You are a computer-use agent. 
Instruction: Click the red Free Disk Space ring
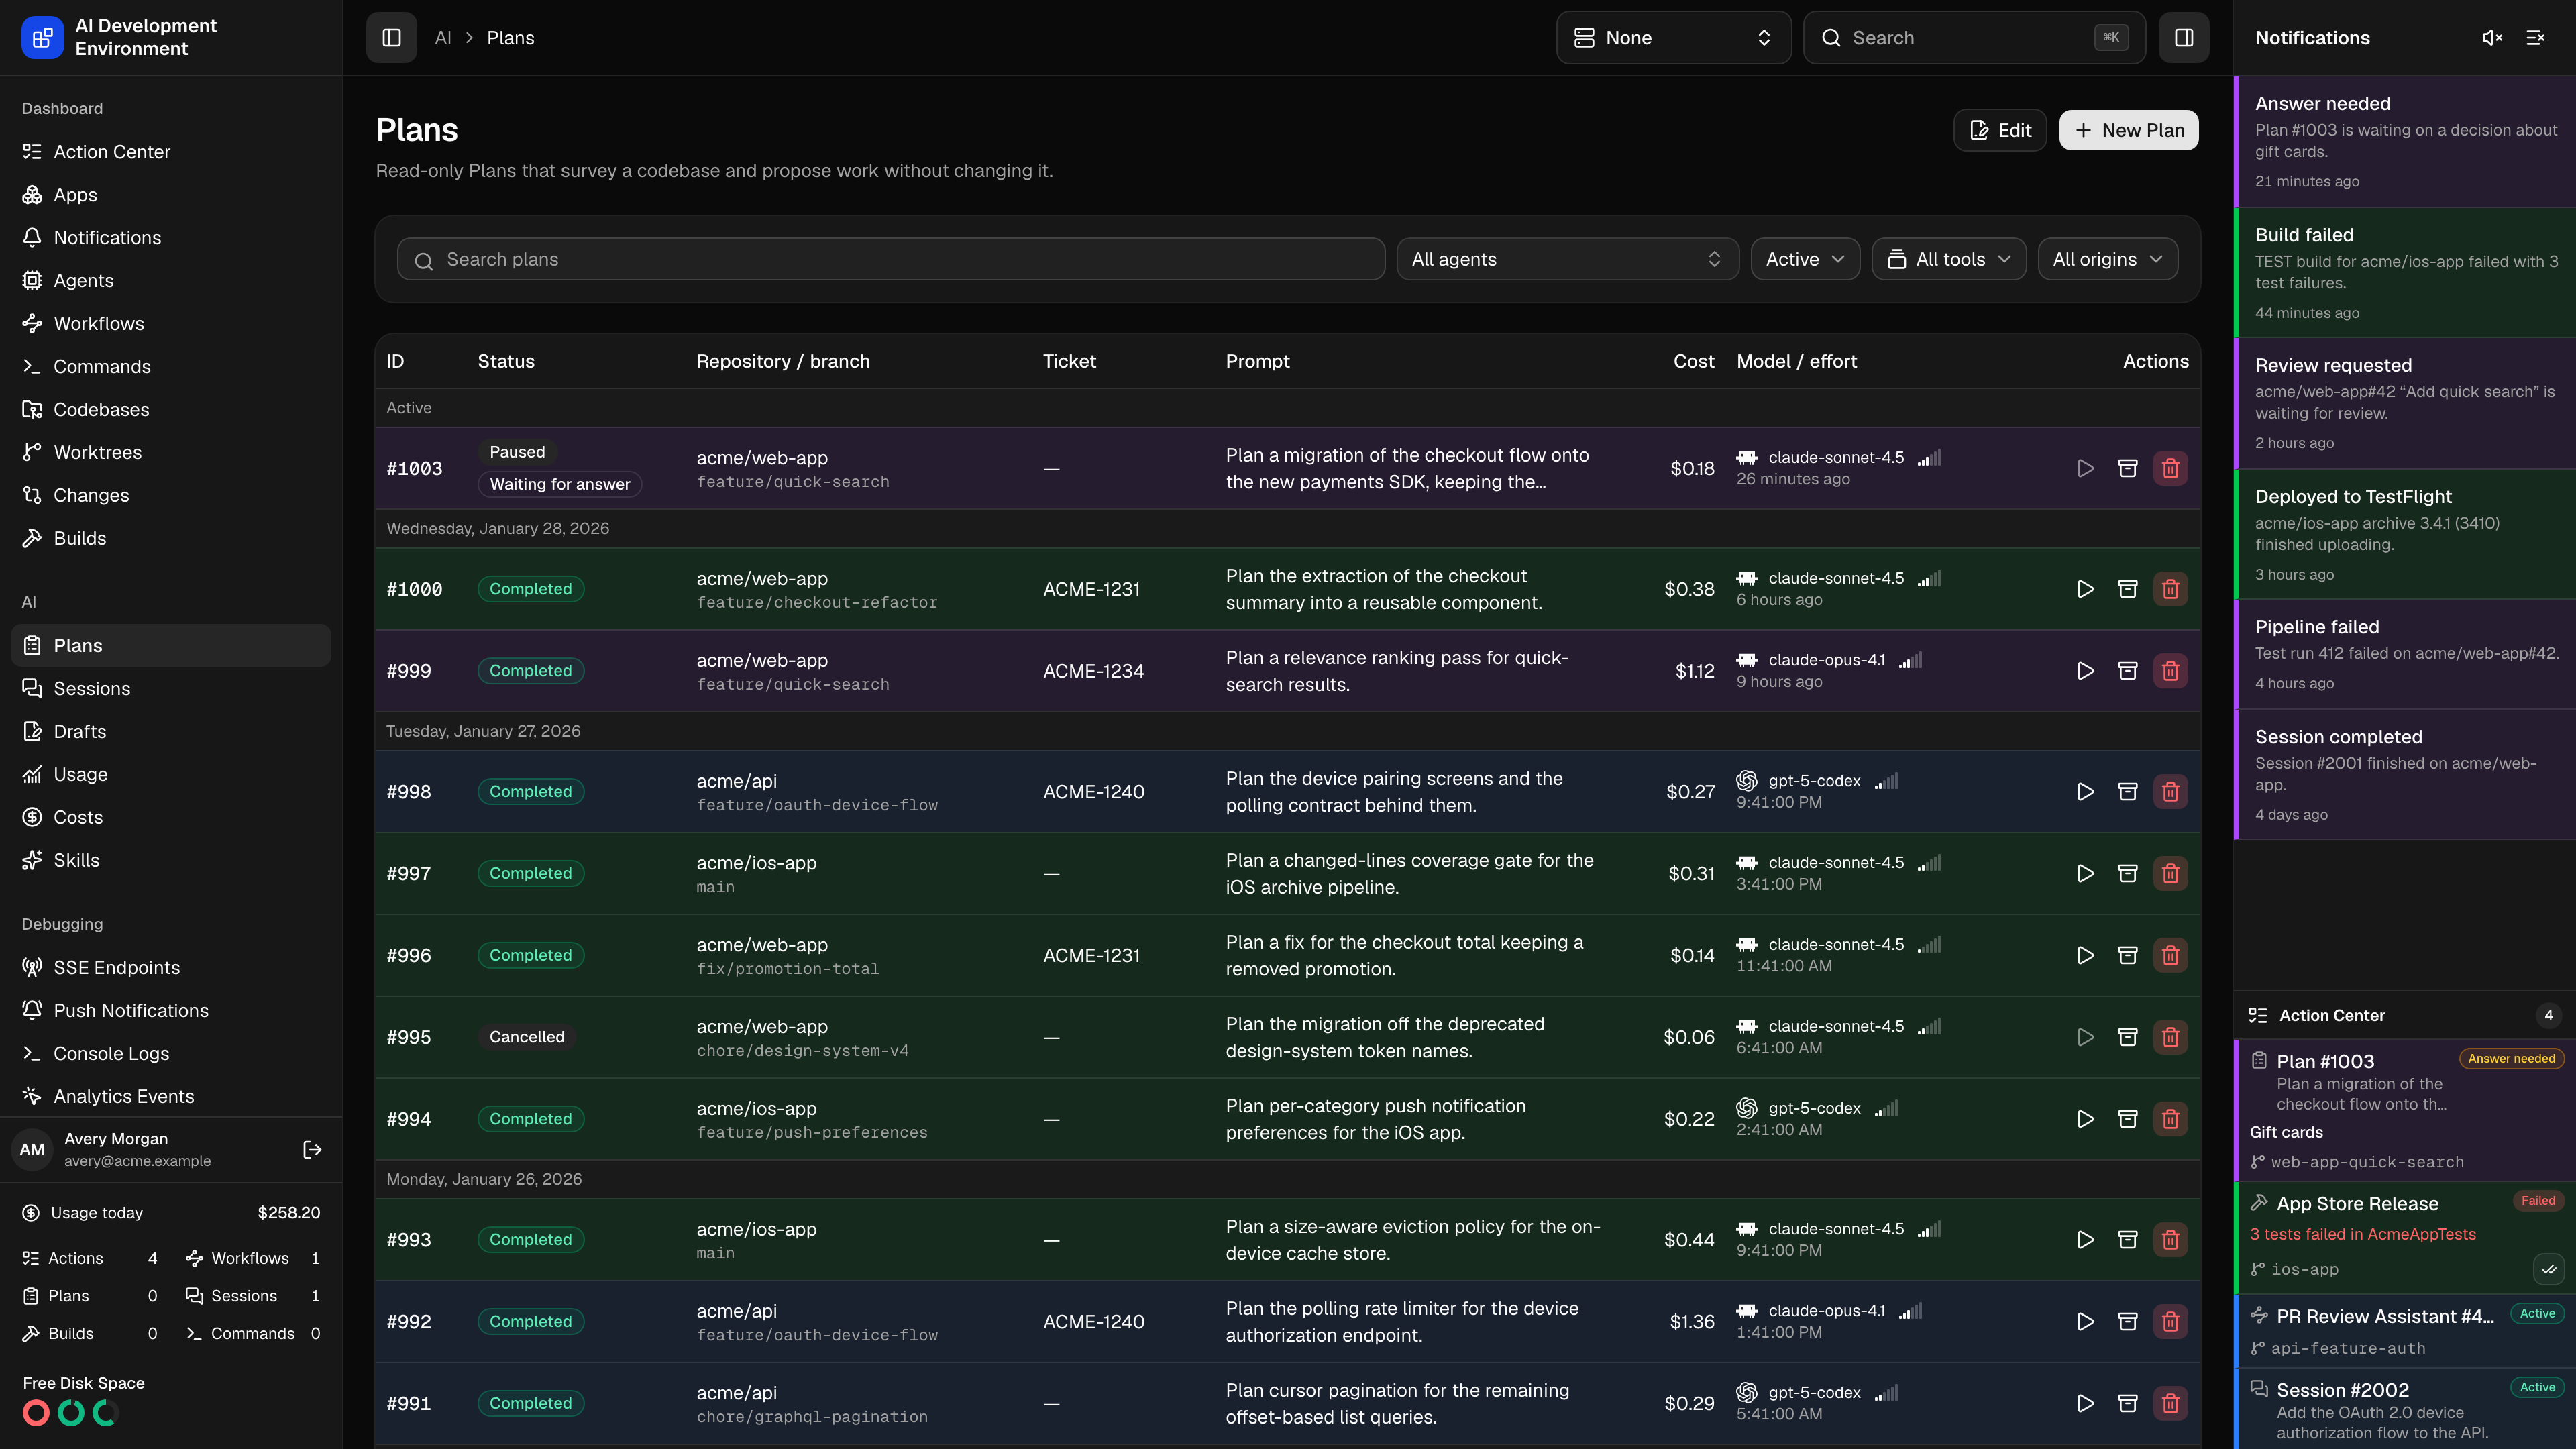[x=36, y=1413]
